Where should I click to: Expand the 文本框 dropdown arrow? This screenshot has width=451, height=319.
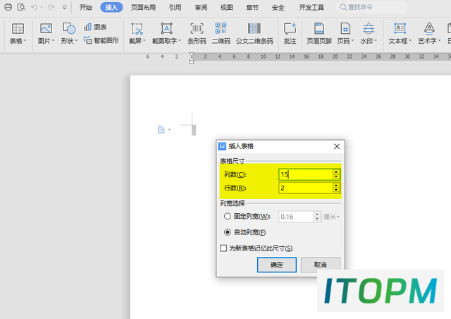(x=410, y=41)
